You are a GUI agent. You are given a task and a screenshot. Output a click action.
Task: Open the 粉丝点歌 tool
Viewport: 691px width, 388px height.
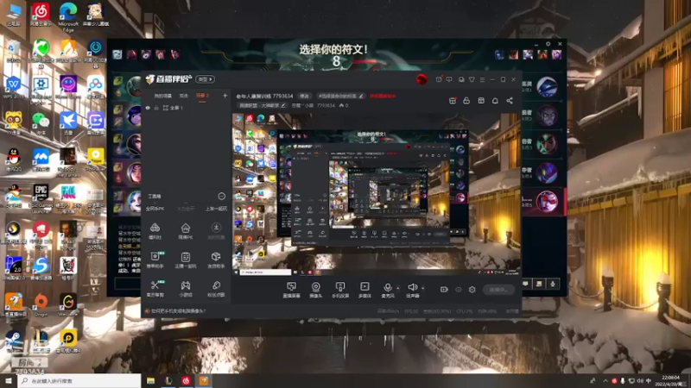tap(216, 289)
